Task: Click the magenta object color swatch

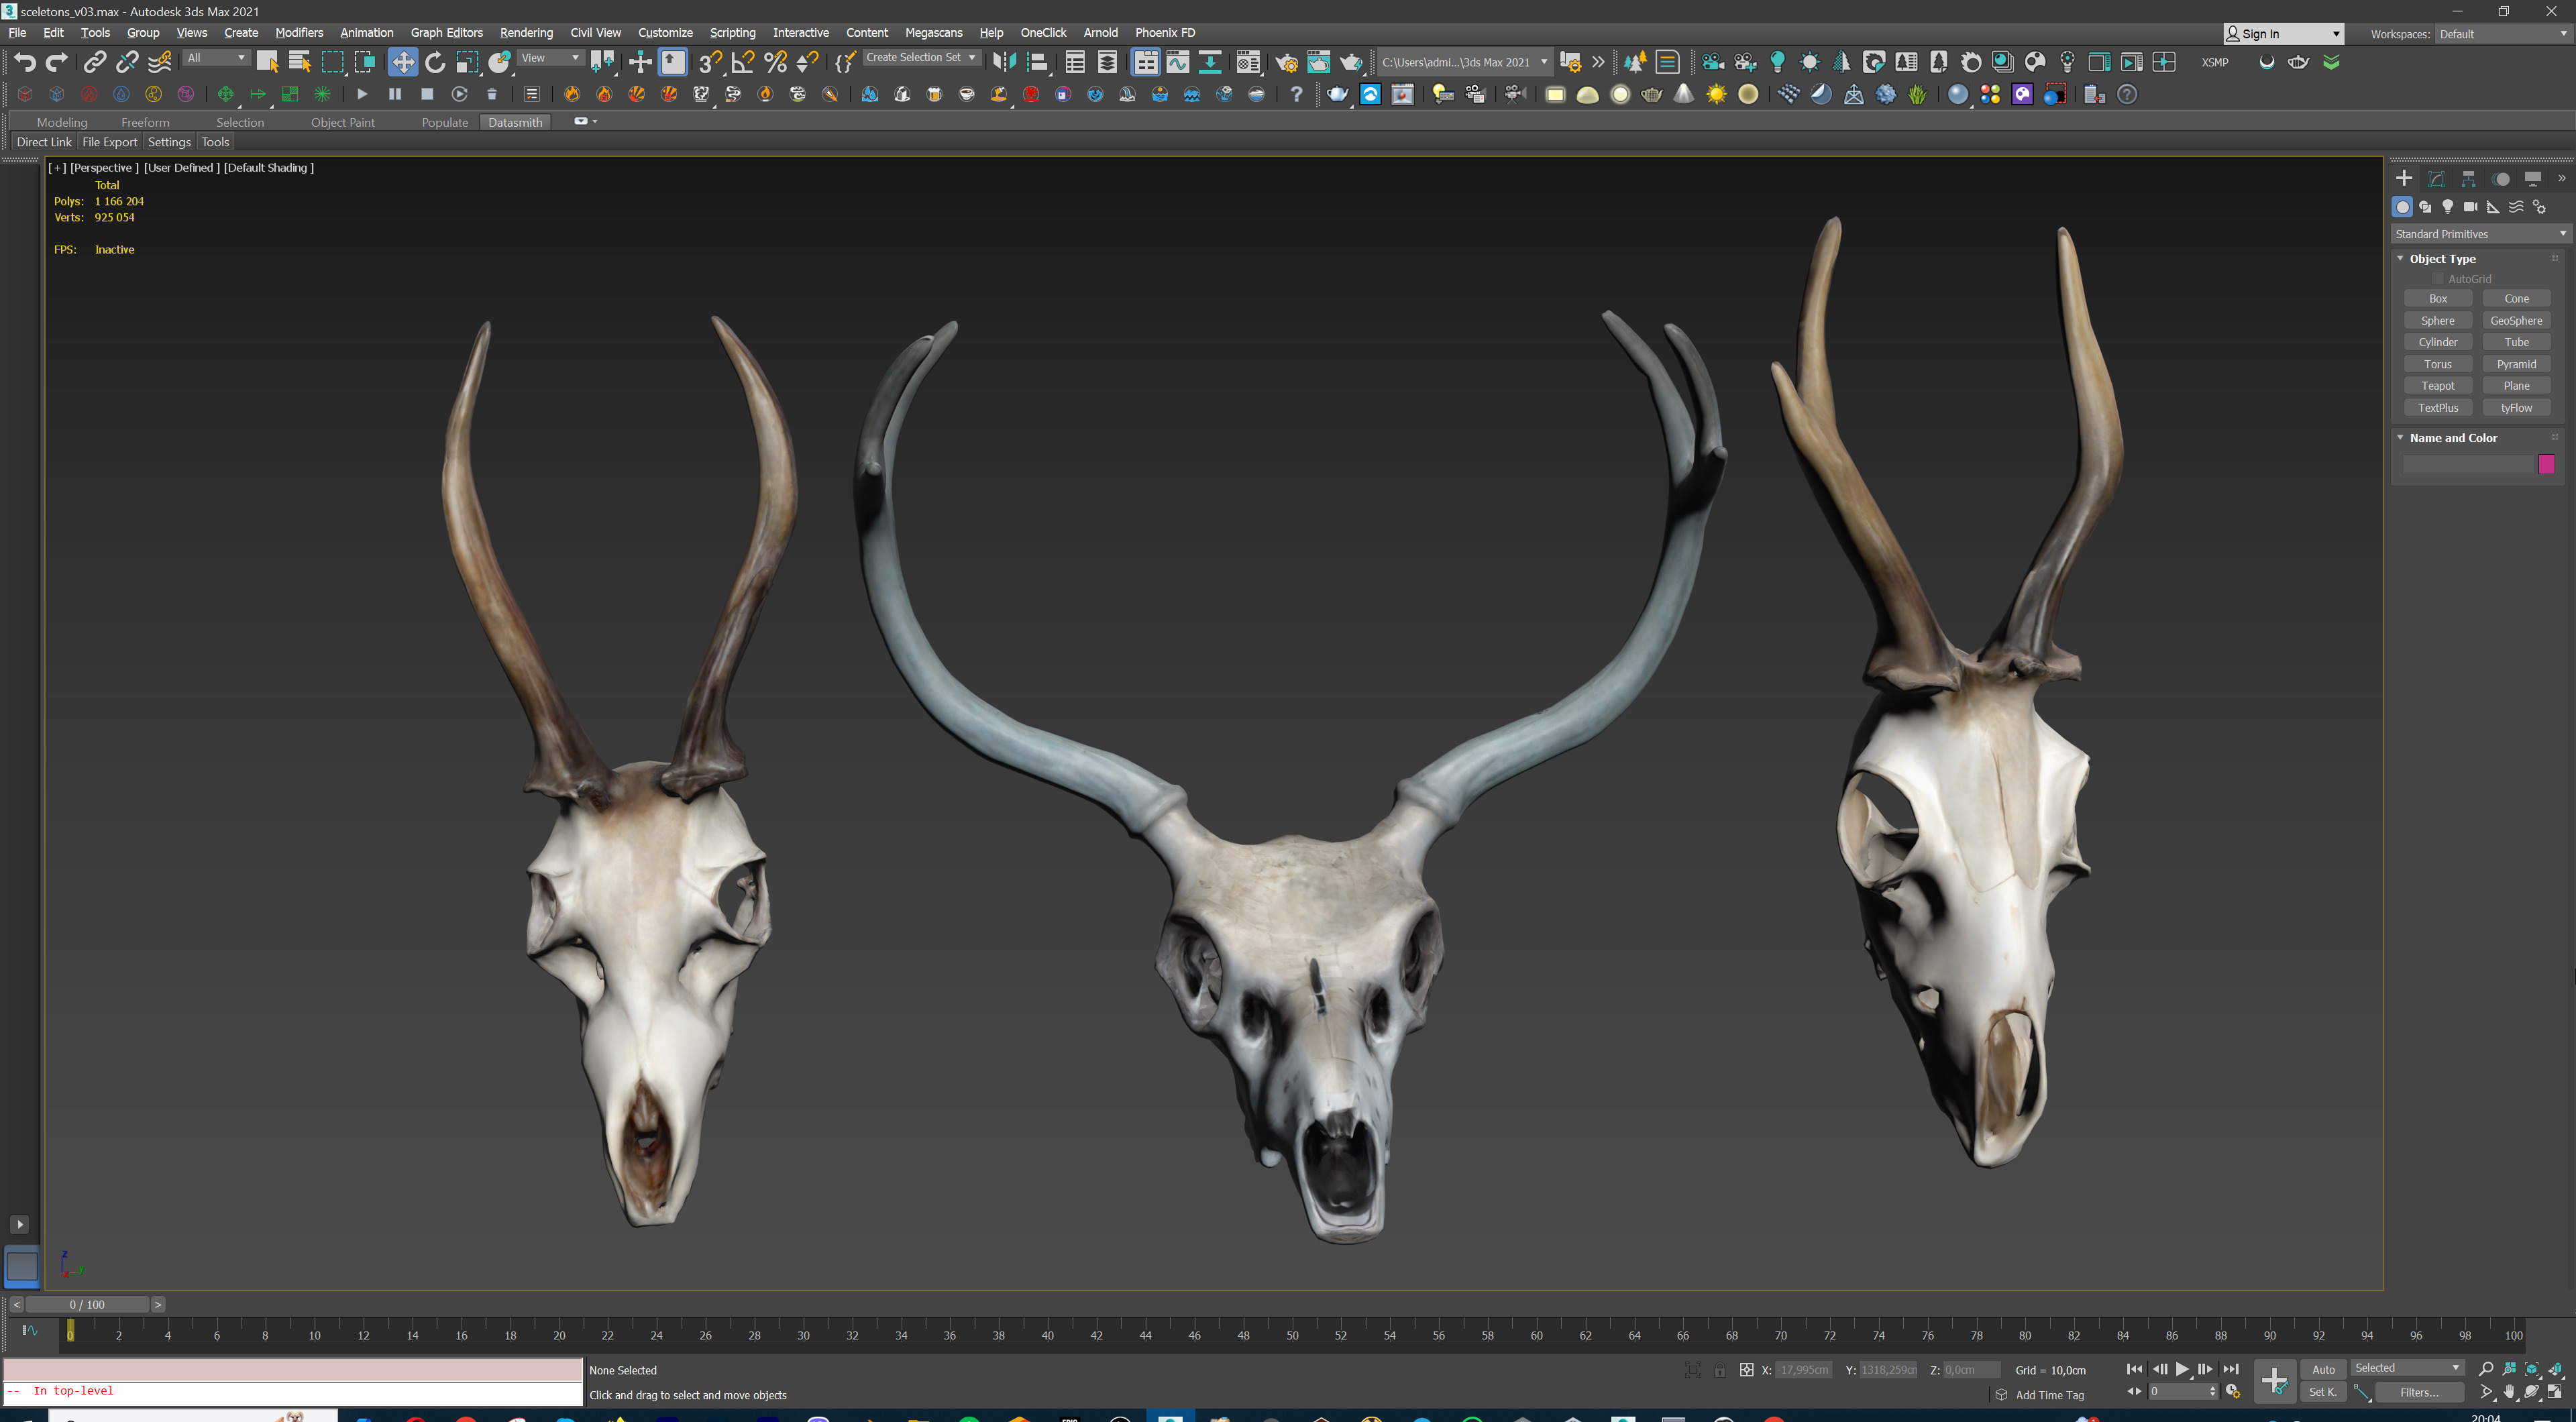Action: tap(2546, 464)
